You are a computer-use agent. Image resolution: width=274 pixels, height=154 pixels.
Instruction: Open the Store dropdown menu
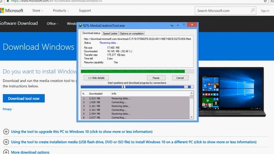pos(37,10)
